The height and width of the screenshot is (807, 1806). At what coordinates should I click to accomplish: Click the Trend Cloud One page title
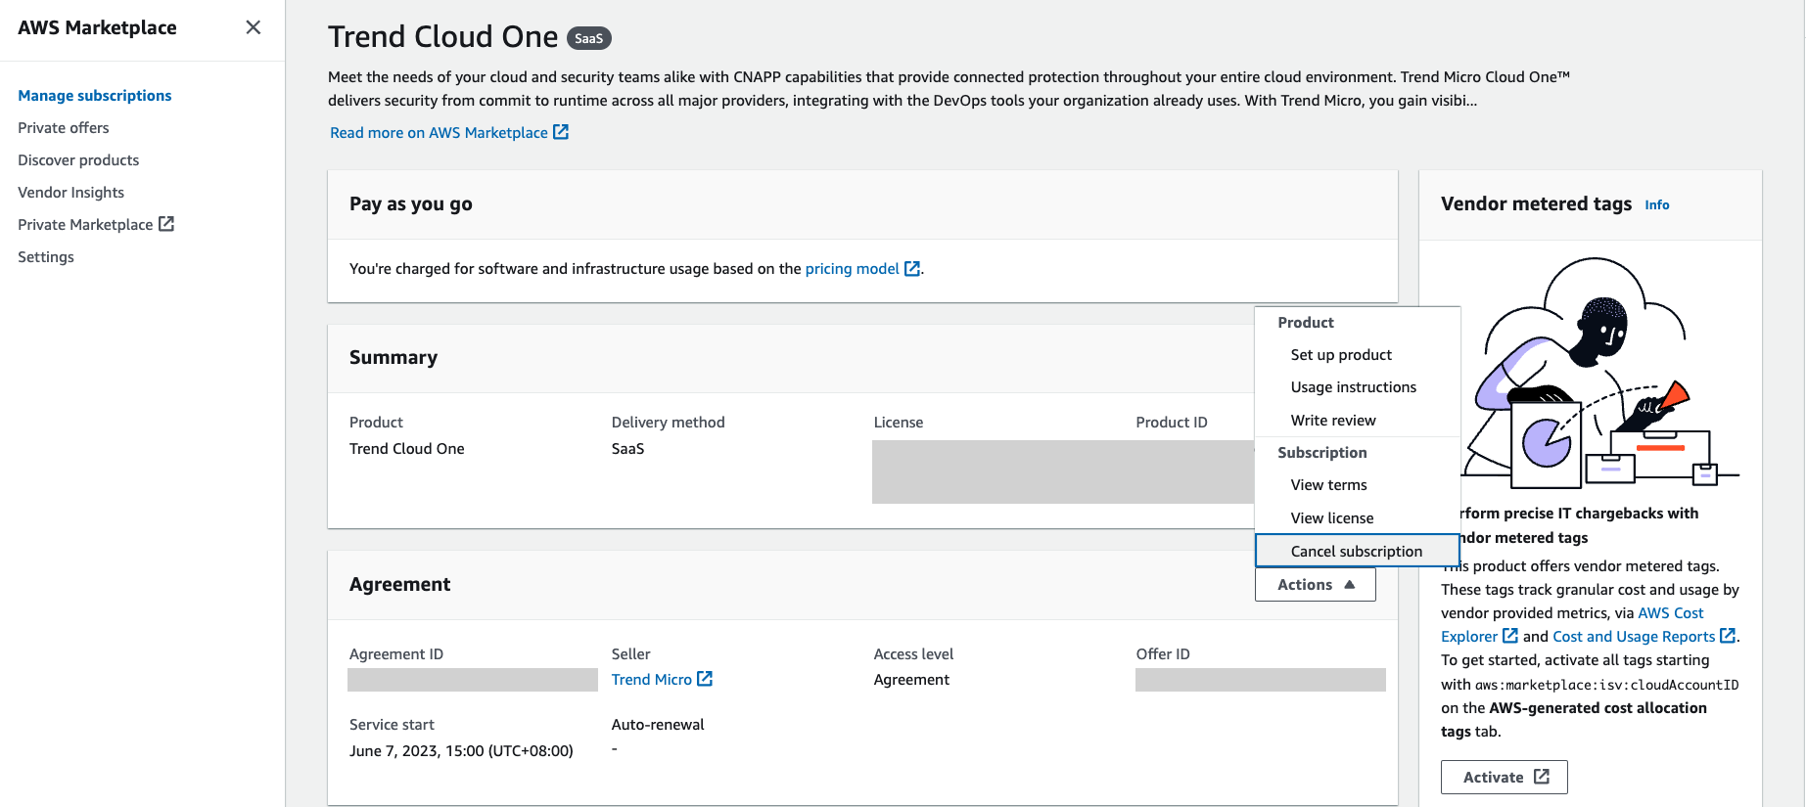click(x=443, y=37)
